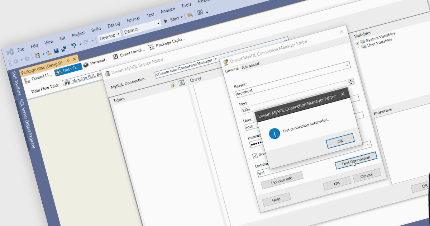Open the New Project dropdown arrow
The image size is (430, 226).
coord(43,54)
